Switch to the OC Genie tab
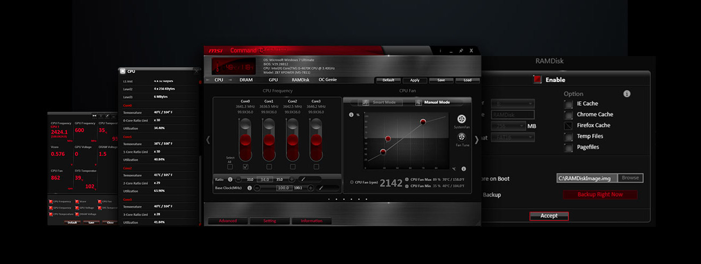The width and height of the screenshot is (701, 264). [x=328, y=80]
